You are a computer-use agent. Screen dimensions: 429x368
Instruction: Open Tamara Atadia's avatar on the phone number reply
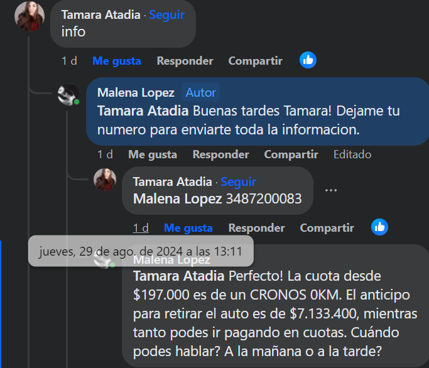point(105,180)
